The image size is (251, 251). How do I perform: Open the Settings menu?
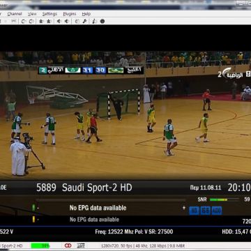[x=50, y=14]
